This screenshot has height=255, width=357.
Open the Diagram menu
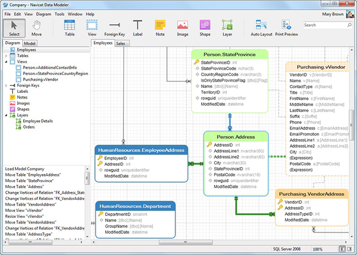click(44, 14)
